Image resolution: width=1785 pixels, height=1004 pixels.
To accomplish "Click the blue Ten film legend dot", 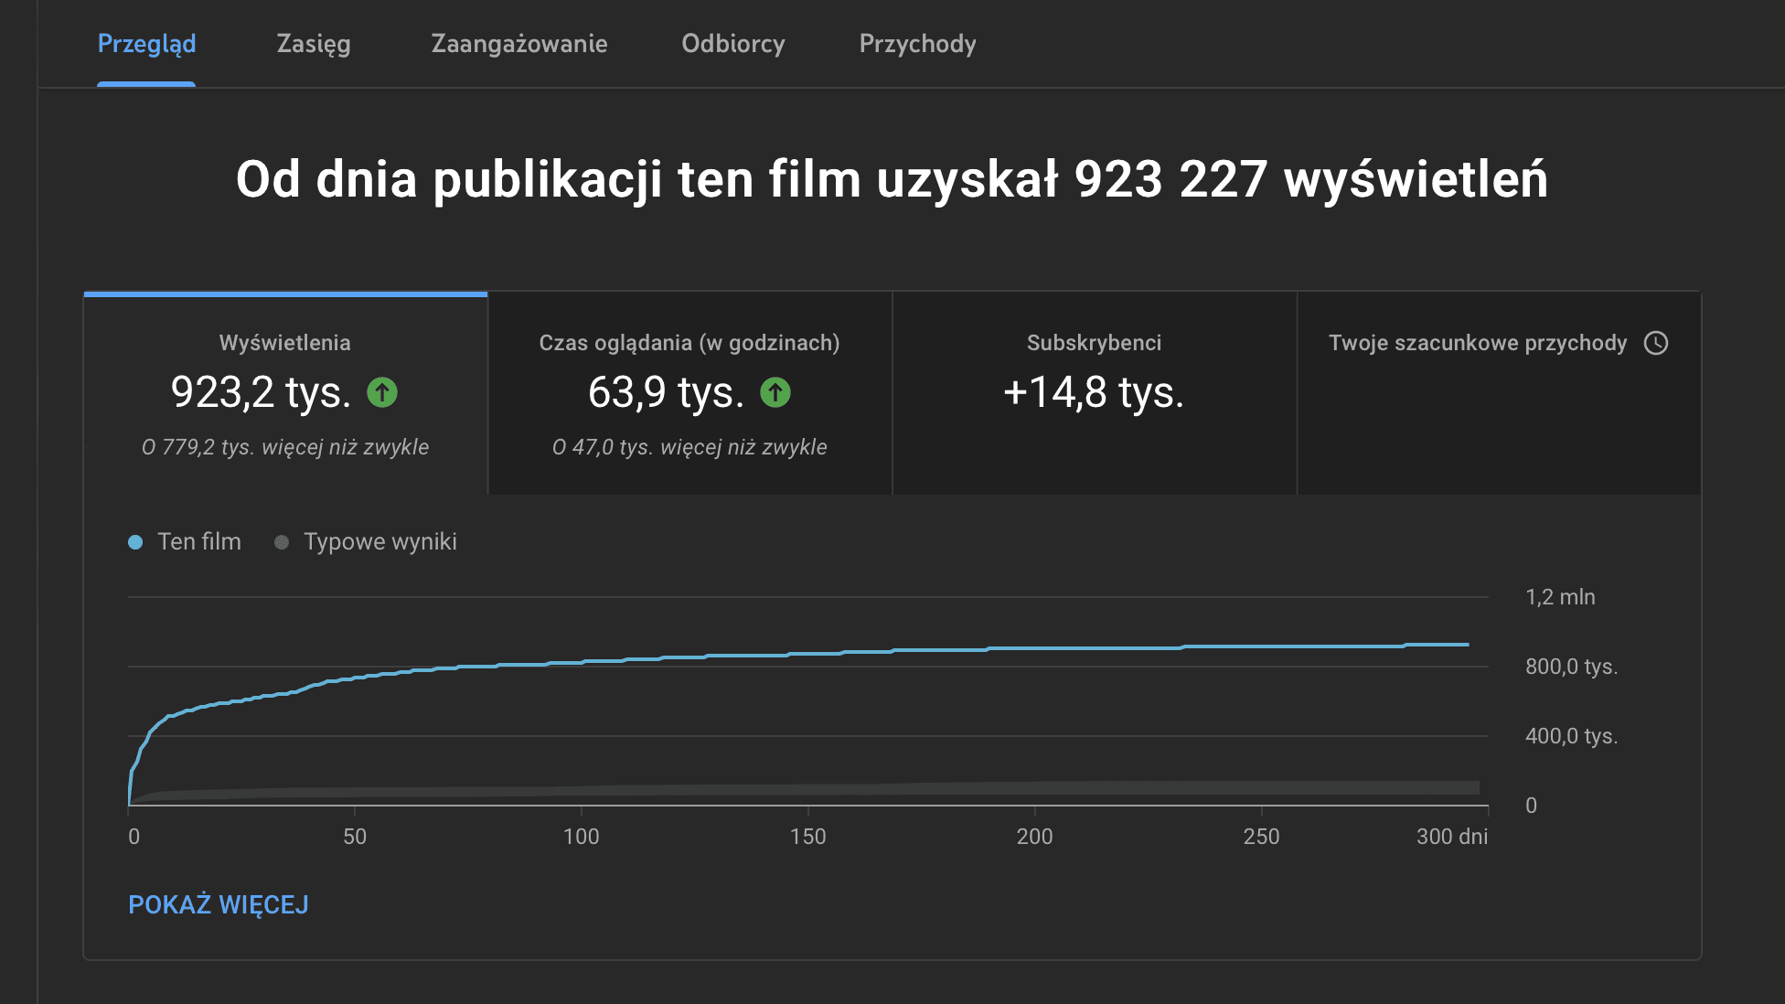I will [135, 542].
